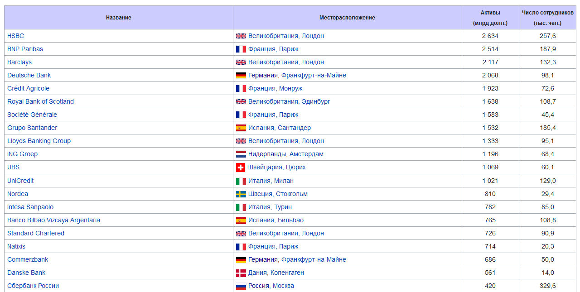Open the BNP Paribas article
This screenshot has width=580, height=292.
25,49
